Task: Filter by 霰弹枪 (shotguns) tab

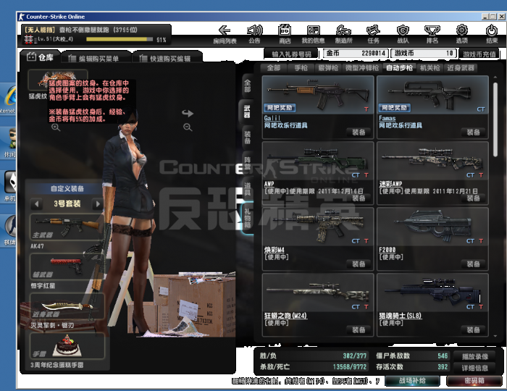Action: 328,68
